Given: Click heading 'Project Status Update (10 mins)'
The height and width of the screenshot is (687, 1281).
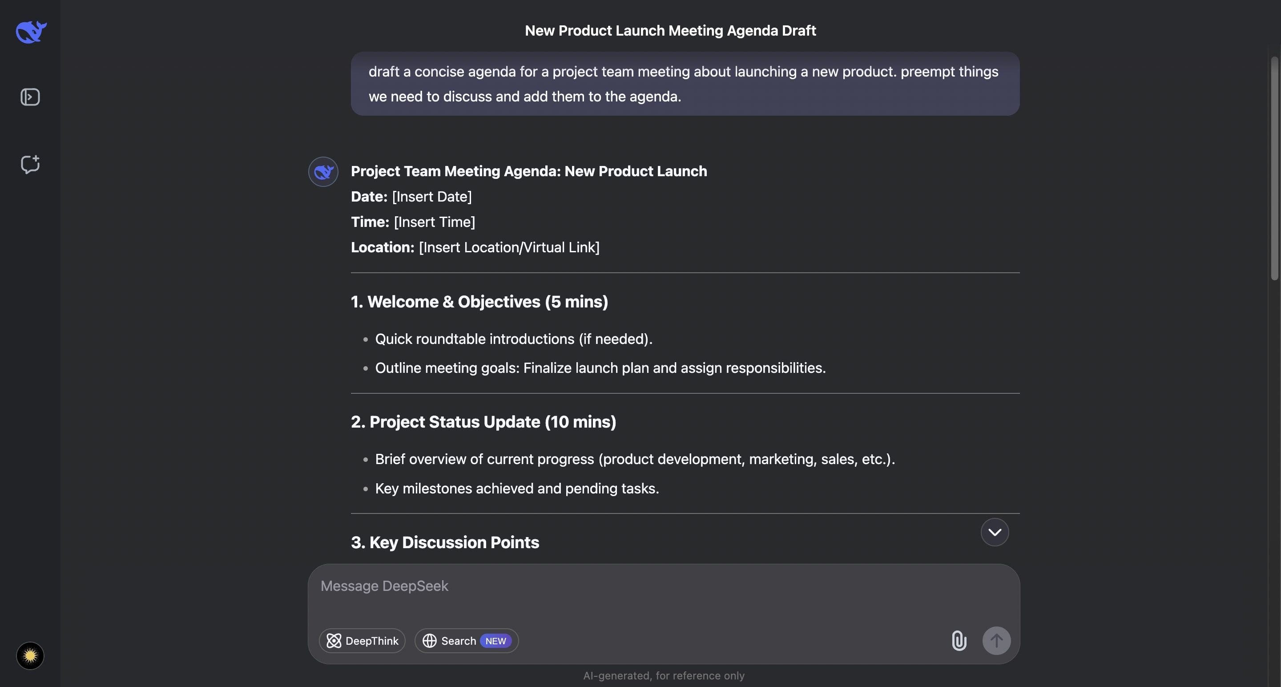Looking at the screenshot, I should click(483, 422).
